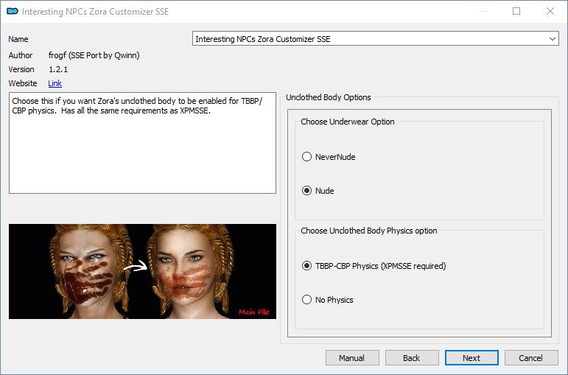Screen dimensions: 568x375
Task: Cancel the installer dialog
Action: tap(531, 358)
